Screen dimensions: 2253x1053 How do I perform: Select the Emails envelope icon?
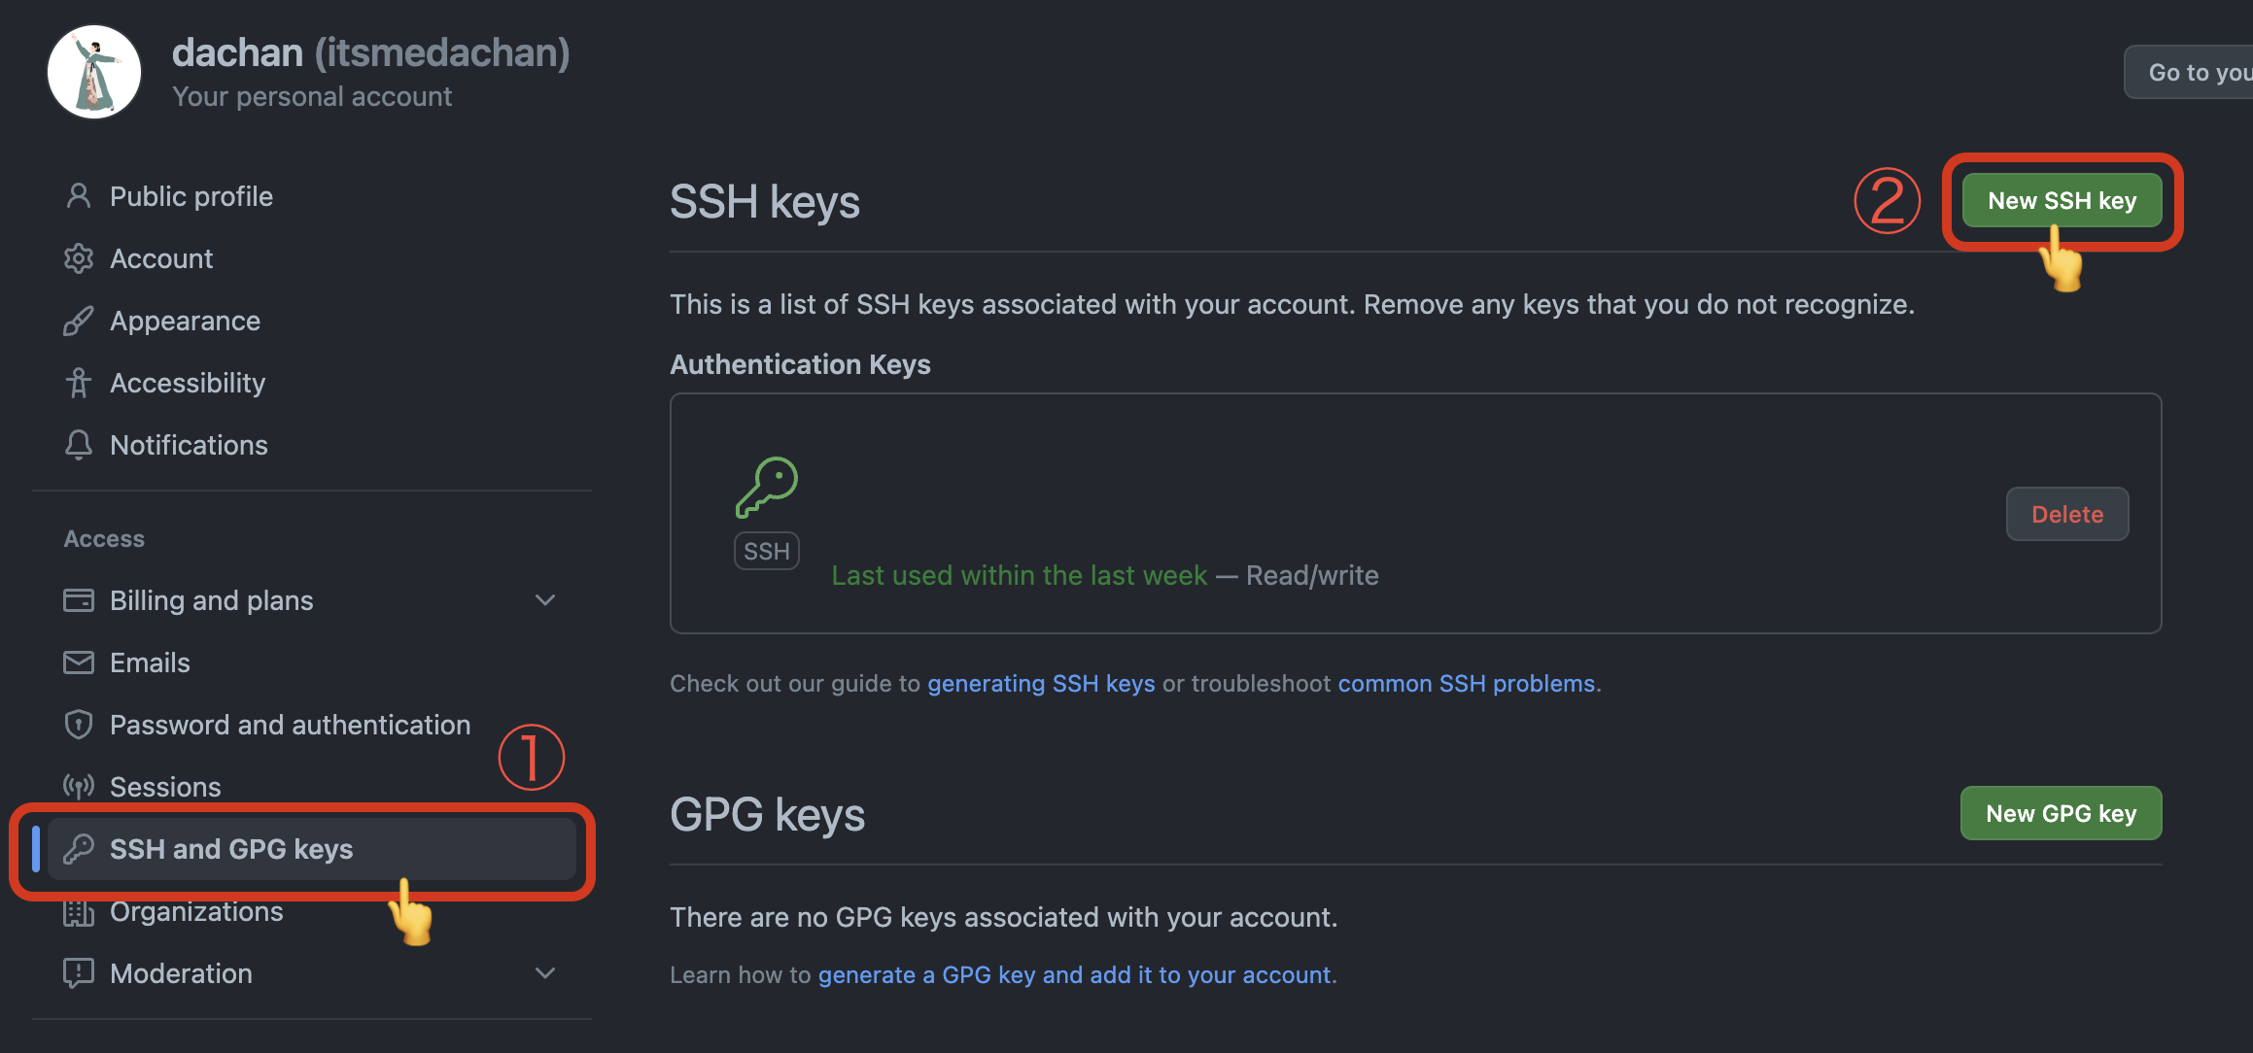(x=79, y=662)
